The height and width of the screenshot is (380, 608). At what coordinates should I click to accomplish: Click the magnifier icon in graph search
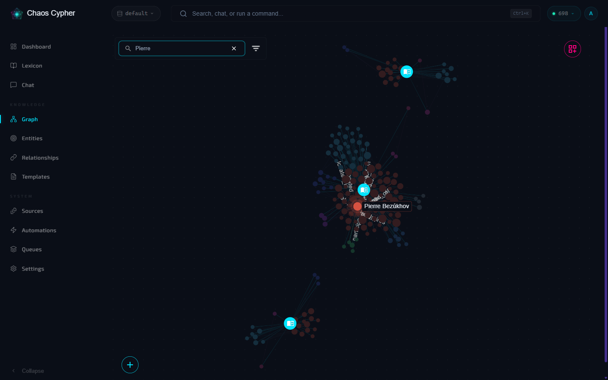click(x=128, y=49)
